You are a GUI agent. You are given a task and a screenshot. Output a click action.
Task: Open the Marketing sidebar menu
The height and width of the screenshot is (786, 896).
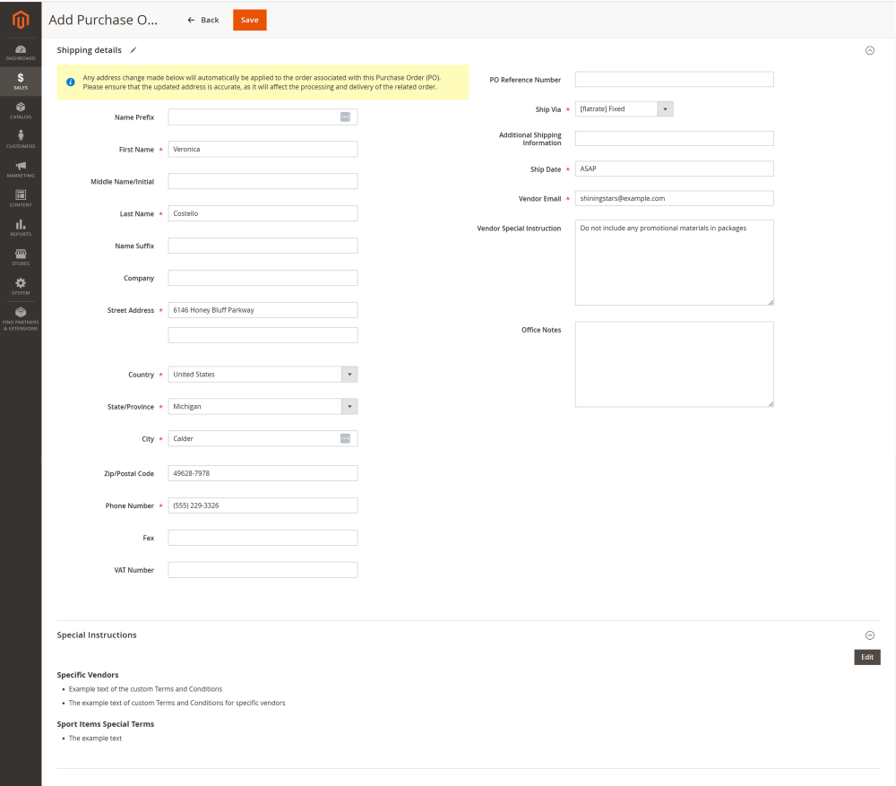pos(21,168)
